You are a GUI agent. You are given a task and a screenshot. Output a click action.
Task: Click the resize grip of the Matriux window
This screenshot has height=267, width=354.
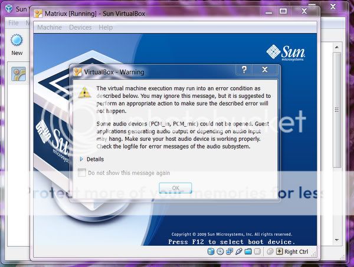(314, 254)
